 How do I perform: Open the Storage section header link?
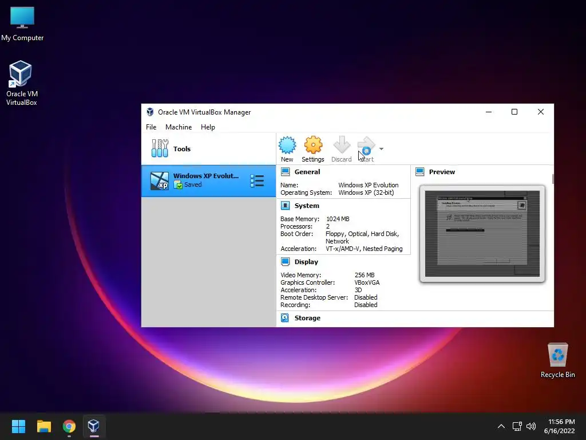coord(307,318)
